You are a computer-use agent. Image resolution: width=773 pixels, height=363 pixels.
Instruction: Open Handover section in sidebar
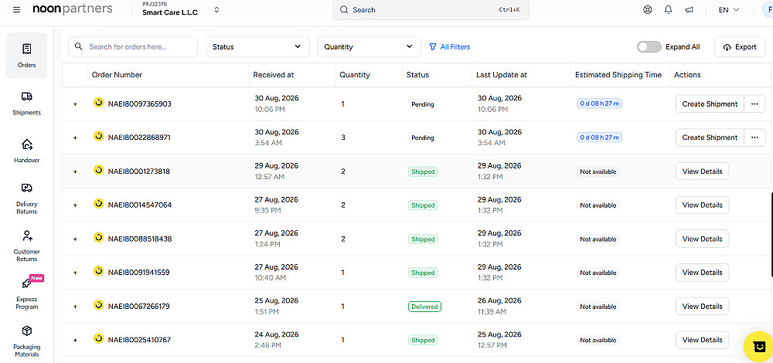point(26,151)
